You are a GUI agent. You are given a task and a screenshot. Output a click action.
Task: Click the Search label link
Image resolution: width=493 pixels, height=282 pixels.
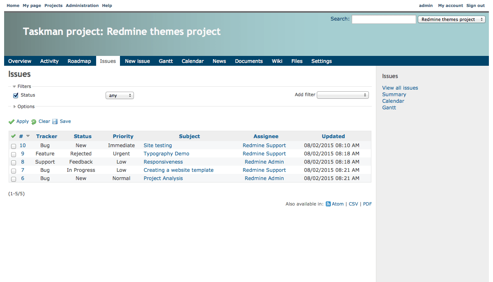(340, 19)
